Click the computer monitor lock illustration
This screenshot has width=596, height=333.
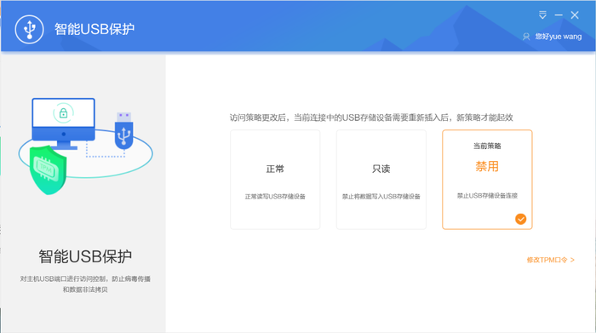pyautogui.click(x=64, y=123)
